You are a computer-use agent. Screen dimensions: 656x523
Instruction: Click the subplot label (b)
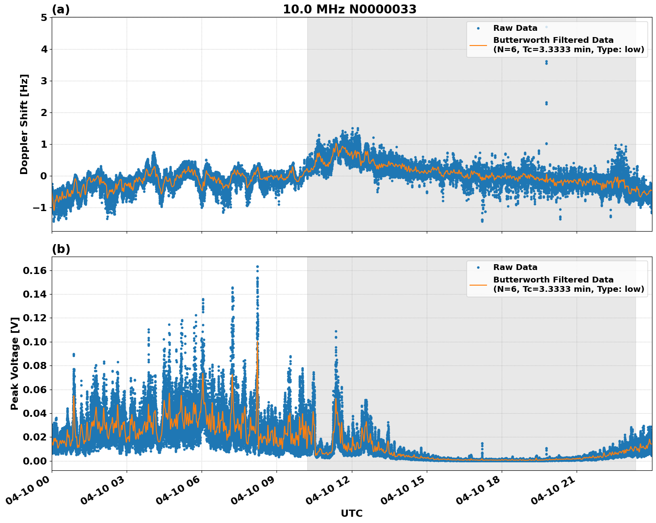pyautogui.click(x=61, y=249)
